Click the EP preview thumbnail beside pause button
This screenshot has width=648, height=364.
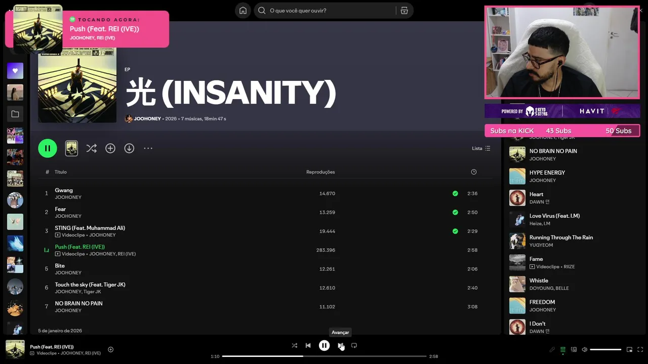(x=71, y=148)
